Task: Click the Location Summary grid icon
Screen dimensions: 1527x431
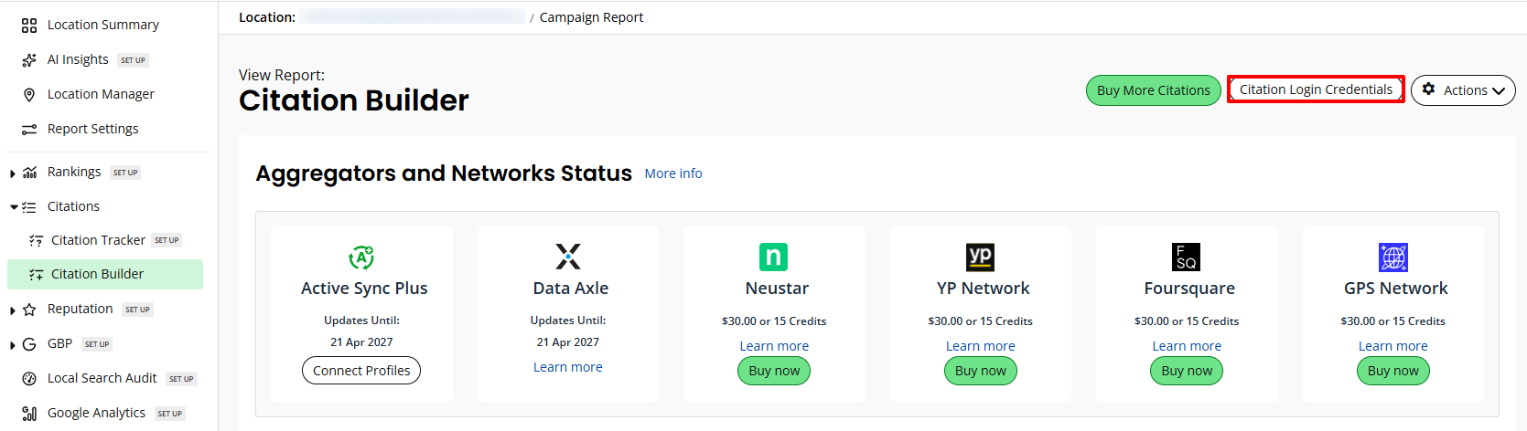Action: [x=29, y=26]
